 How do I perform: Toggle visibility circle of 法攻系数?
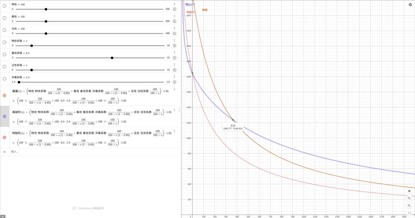click(x=5, y=66)
